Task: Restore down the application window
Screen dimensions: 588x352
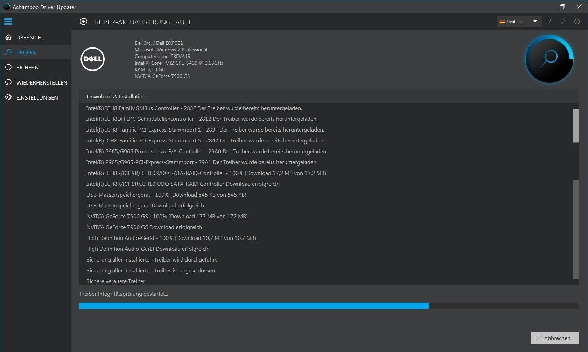Action: point(562,7)
